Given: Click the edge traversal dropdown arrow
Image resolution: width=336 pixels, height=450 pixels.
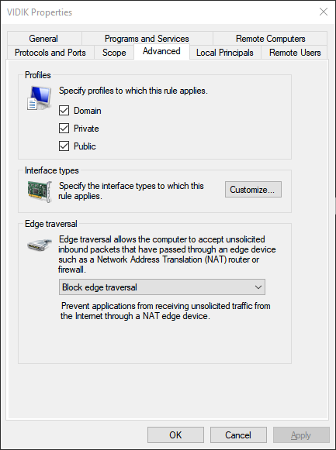Looking at the screenshot, I should coord(258,287).
